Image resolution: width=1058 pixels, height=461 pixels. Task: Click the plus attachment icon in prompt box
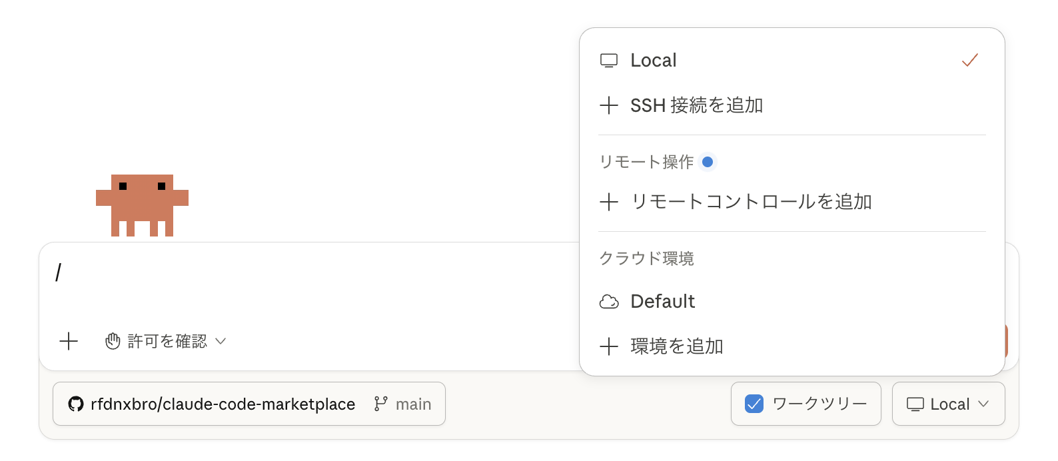point(69,342)
